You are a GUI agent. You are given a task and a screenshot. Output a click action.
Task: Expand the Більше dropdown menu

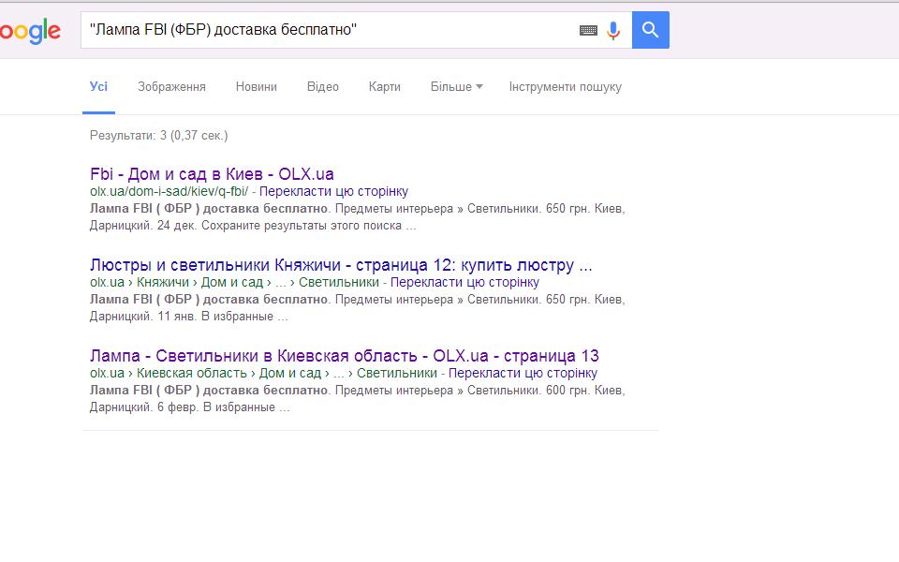tap(456, 86)
